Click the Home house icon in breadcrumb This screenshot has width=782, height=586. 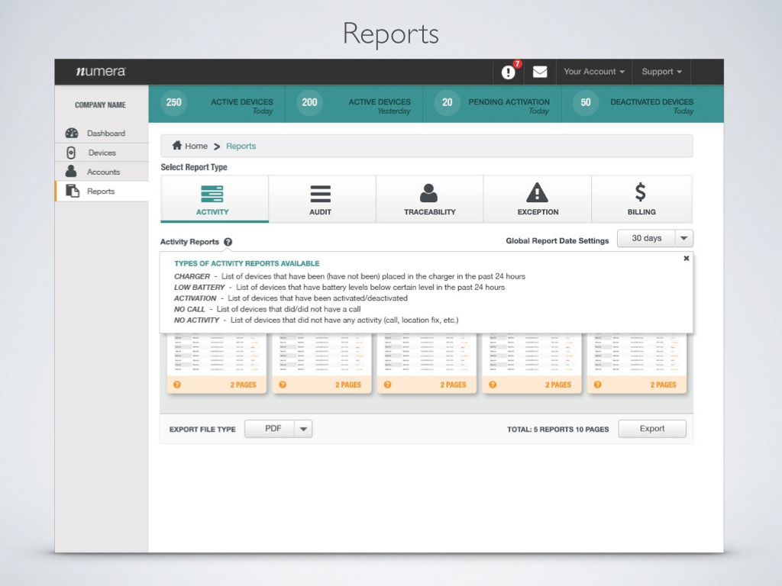(176, 146)
